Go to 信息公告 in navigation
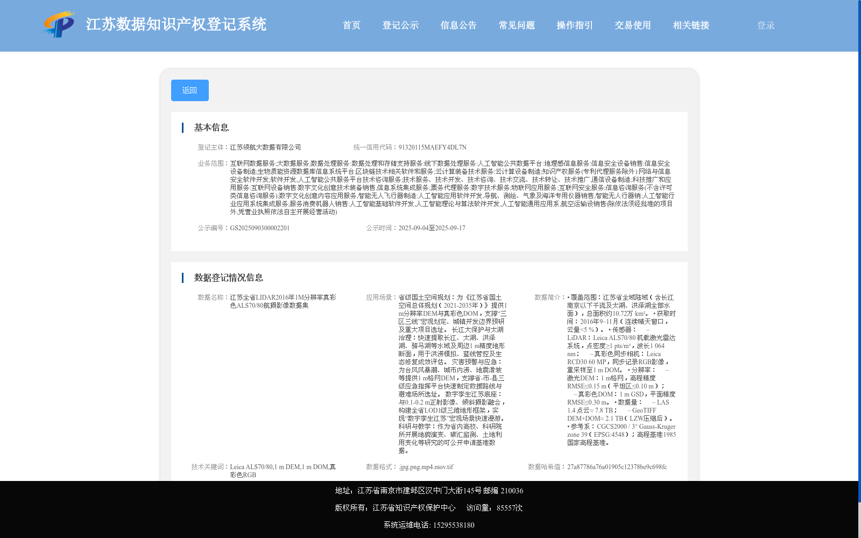The height and width of the screenshot is (538, 861). tap(458, 25)
